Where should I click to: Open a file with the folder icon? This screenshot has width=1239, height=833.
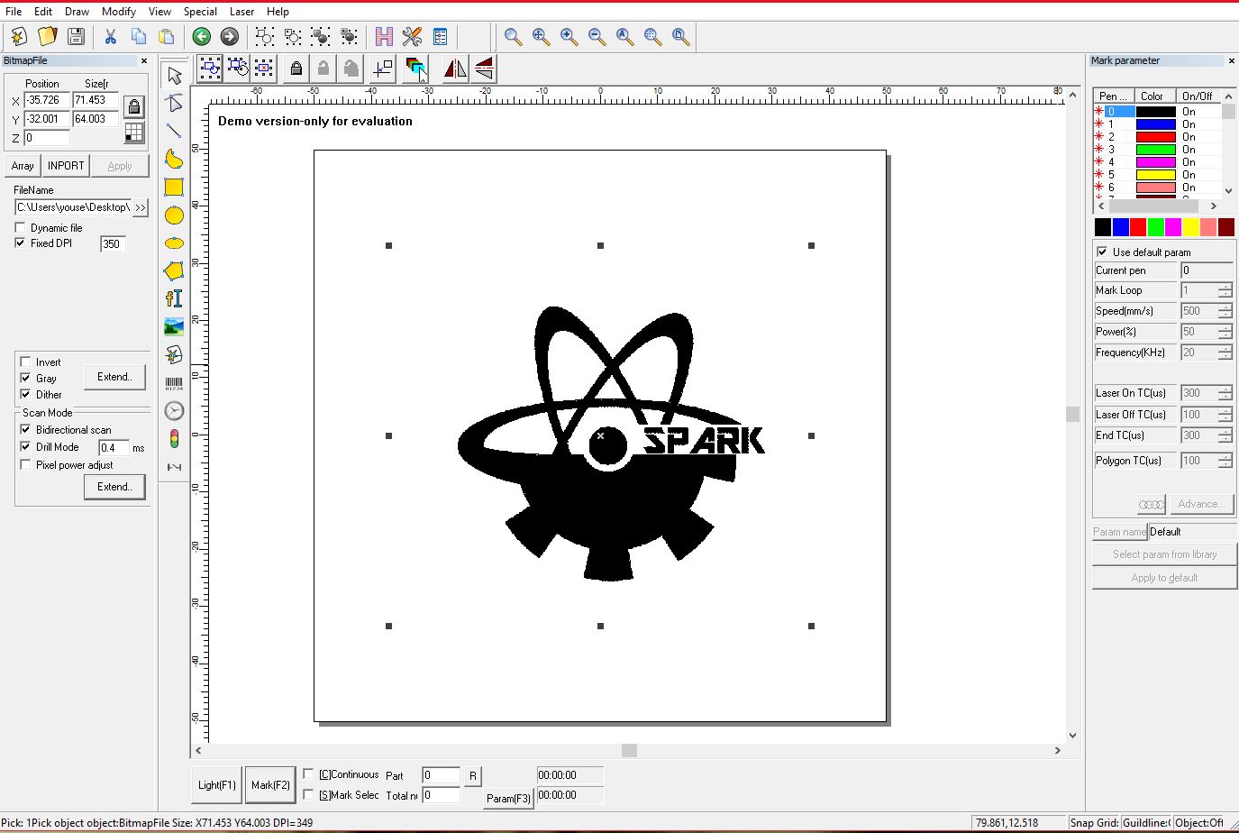click(47, 36)
